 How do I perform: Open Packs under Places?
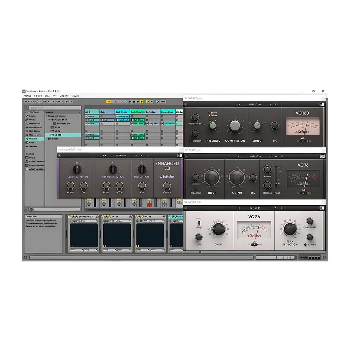32,158
